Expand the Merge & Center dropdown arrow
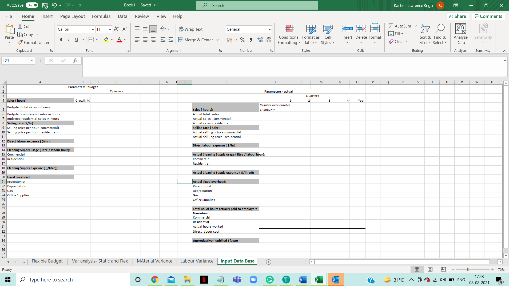Image resolution: width=509 pixels, height=286 pixels. (217, 40)
